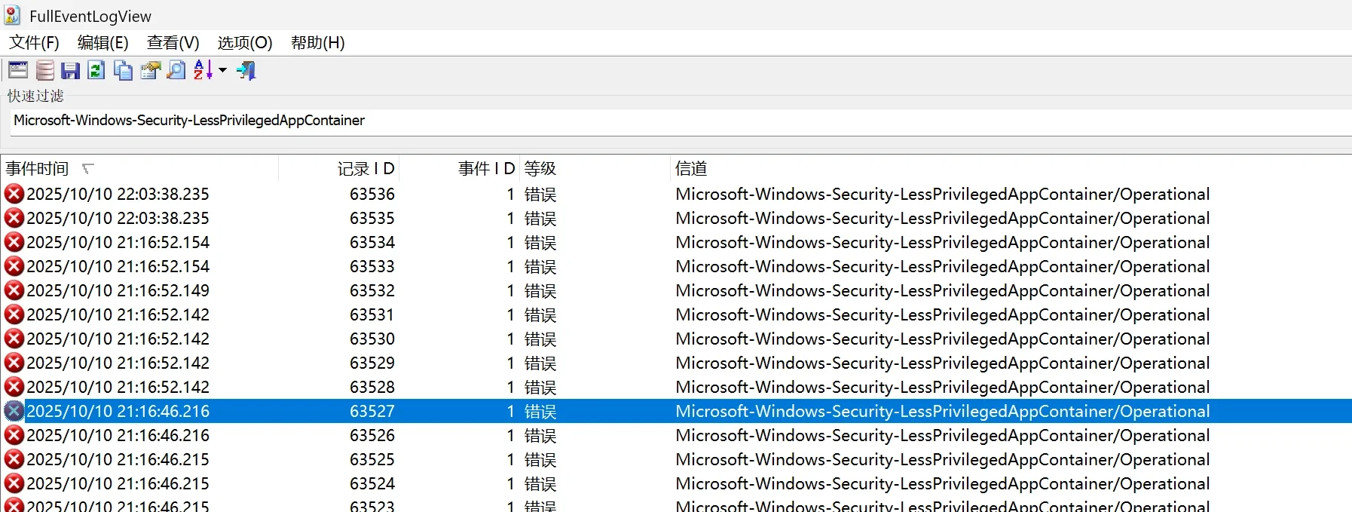Refresh the event list
Screen dimensions: 1352x512
coord(96,70)
